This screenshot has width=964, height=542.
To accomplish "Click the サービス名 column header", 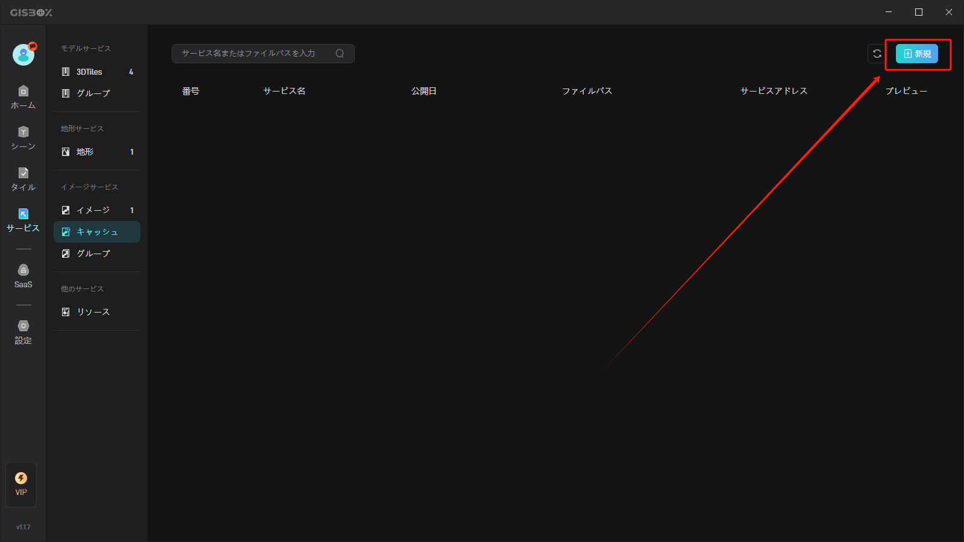I will (x=284, y=91).
